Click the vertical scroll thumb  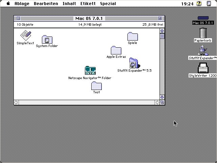pyautogui.click(x=162, y=36)
